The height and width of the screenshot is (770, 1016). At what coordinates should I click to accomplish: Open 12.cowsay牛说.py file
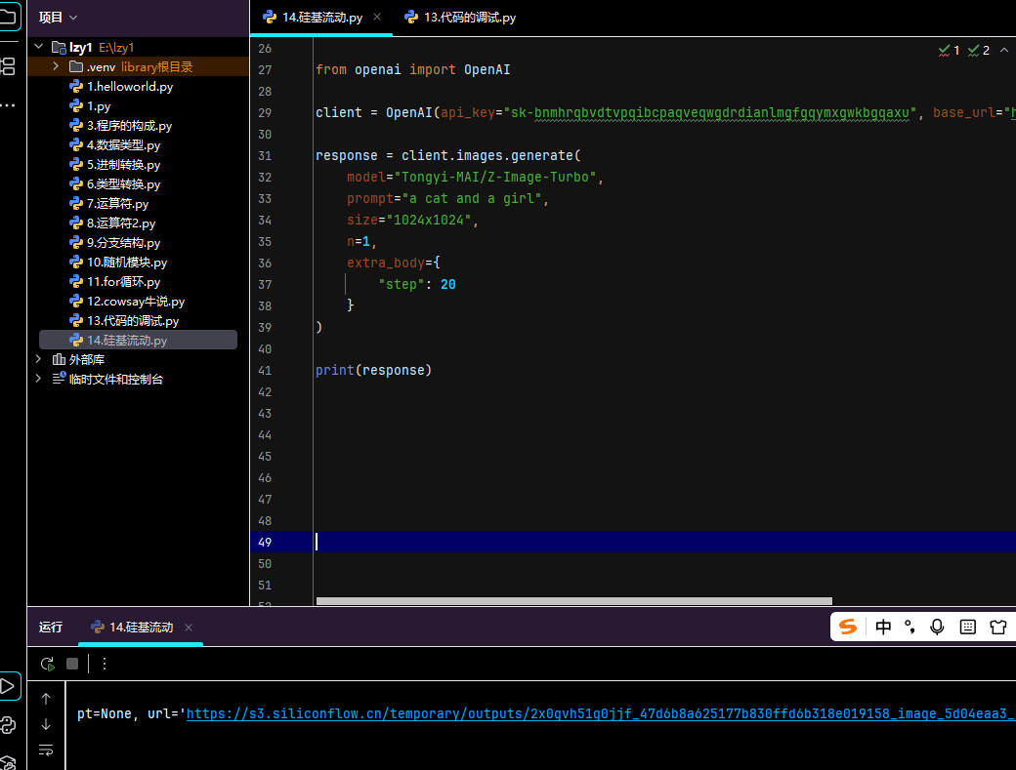[x=136, y=301]
